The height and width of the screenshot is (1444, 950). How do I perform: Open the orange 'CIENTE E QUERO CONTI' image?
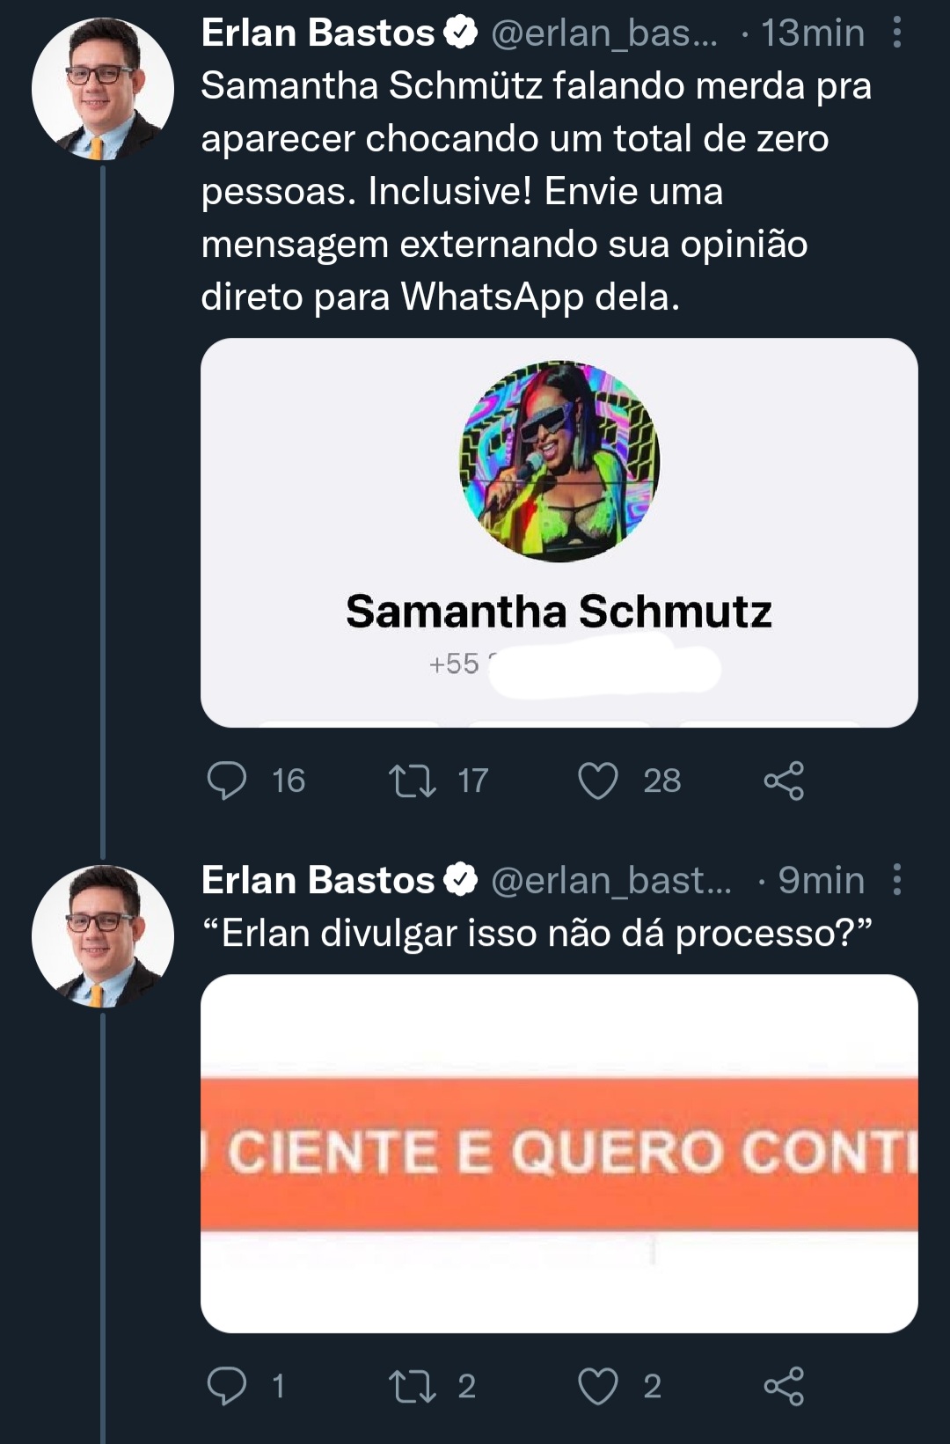[x=559, y=1153]
